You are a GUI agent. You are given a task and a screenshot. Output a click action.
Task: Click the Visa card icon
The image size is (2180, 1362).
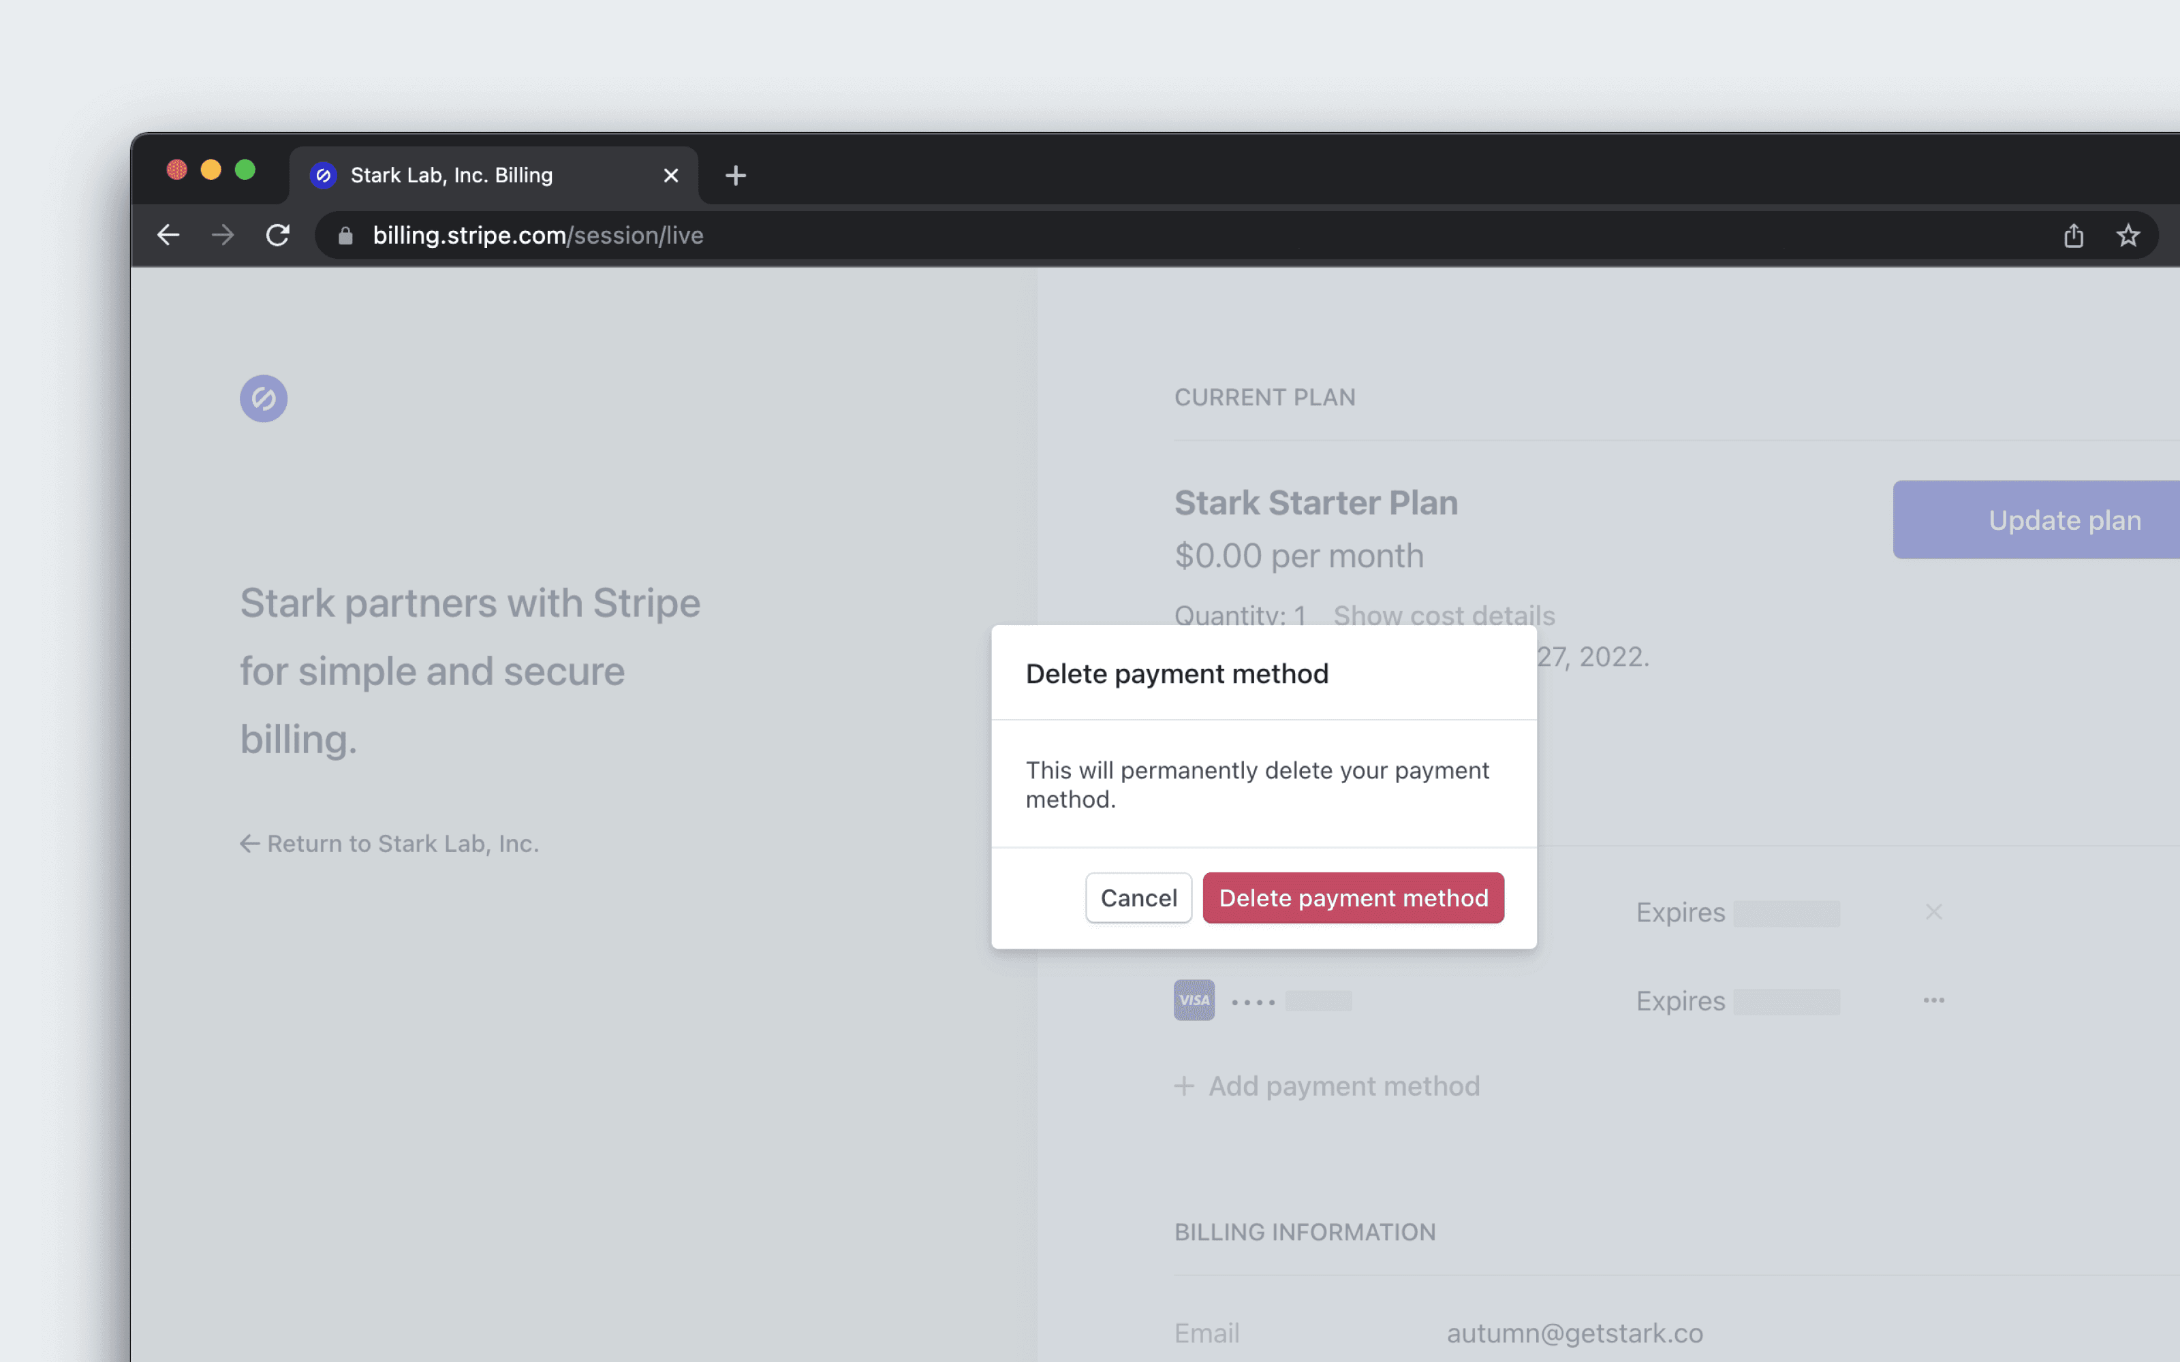(x=1194, y=1000)
